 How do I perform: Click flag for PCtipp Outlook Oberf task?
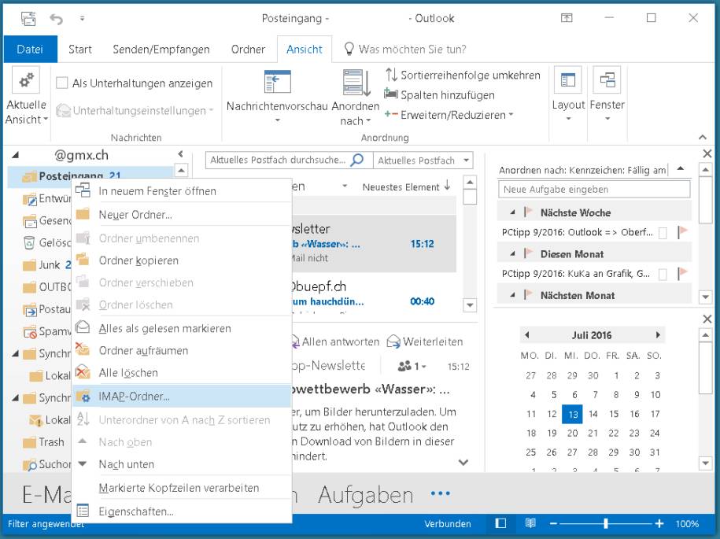pos(683,232)
